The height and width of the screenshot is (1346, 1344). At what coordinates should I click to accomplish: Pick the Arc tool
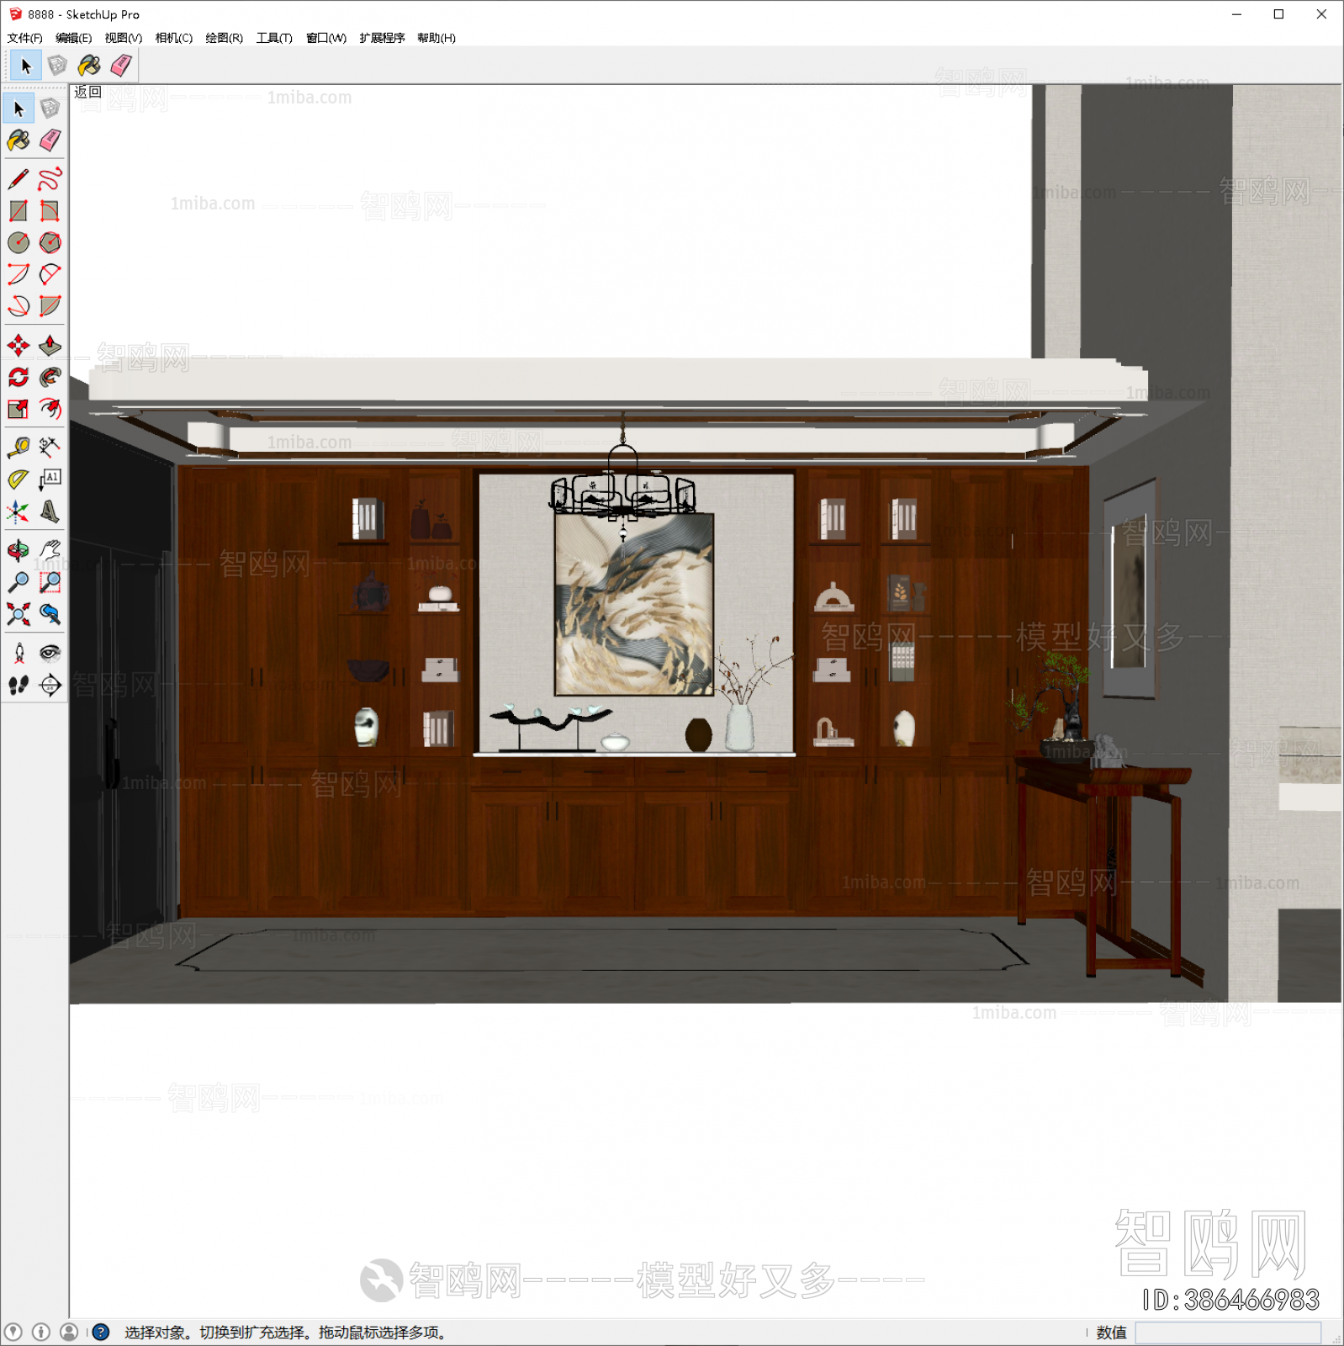[19, 274]
